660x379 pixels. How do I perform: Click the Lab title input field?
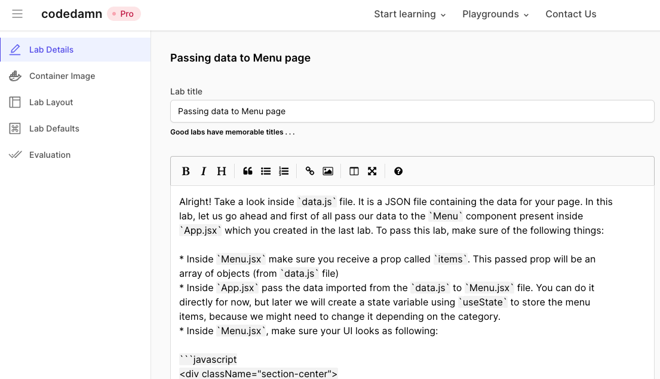pos(412,111)
